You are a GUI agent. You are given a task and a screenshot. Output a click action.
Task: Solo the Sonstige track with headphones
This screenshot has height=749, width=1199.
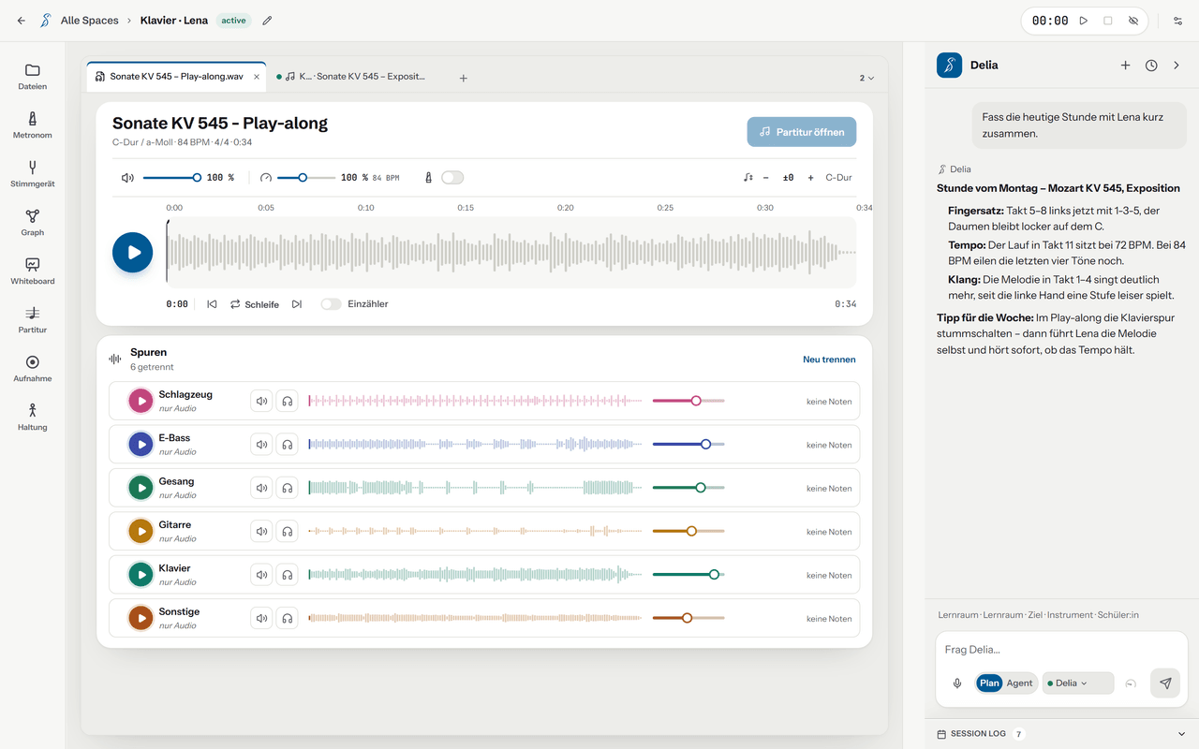(x=288, y=618)
